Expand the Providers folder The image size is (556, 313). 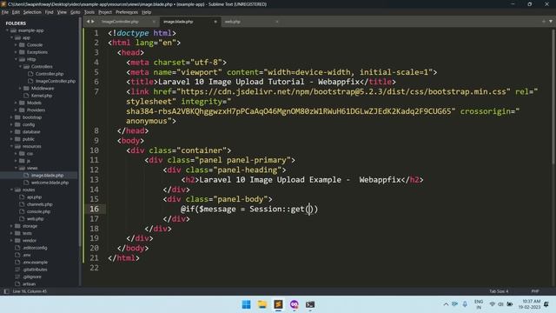click(16, 110)
